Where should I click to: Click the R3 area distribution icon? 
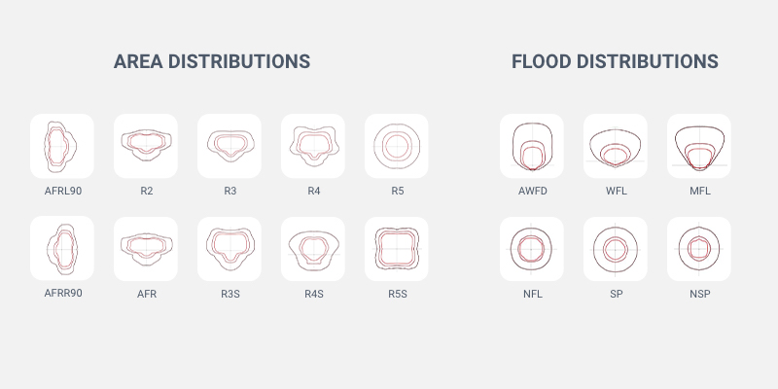click(230, 146)
